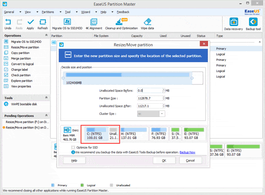Choose Migrate OS to SSD/HDD in Operations panel
Image resolution: width=265 pixels, height=195 pixels.
pos(26,42)
